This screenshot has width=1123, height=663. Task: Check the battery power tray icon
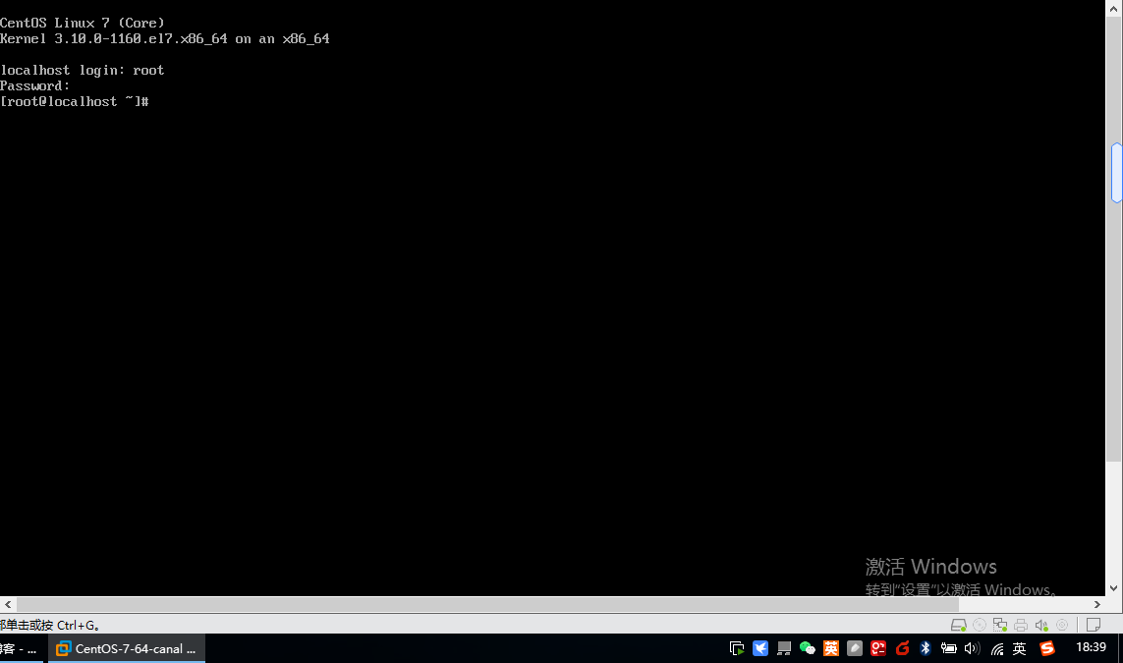pos(948,648)
